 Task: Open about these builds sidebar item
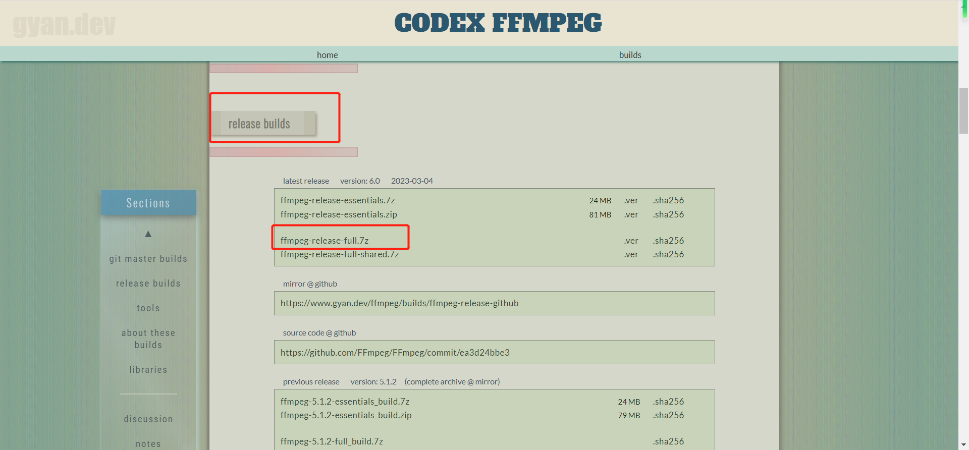(148, 339)
